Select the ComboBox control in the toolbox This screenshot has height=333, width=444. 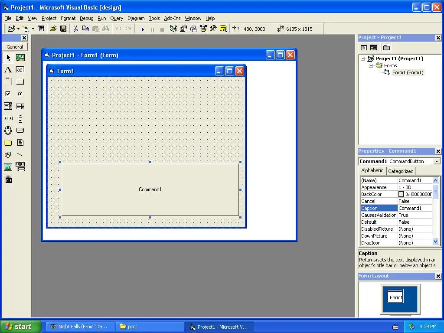click(8, 106)
